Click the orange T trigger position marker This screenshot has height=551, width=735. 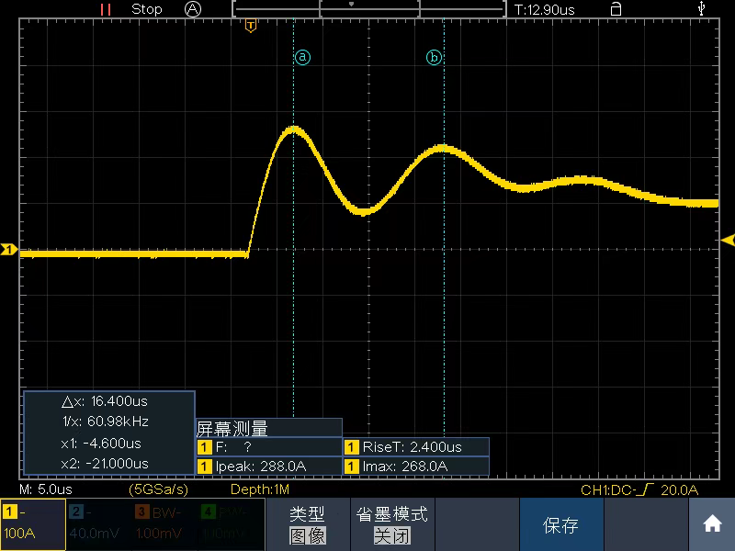[251, 26]
